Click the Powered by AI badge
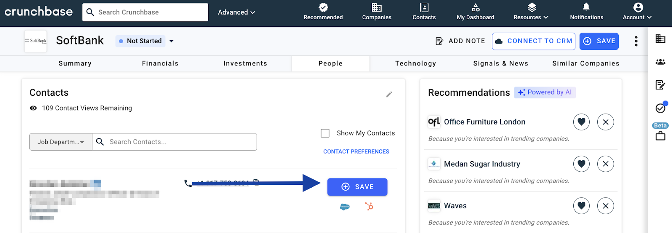Image resolution: width=672 pixels, height=233 pixels. (x=545, y=92)
